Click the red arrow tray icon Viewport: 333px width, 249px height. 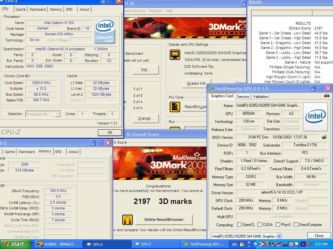262,244
